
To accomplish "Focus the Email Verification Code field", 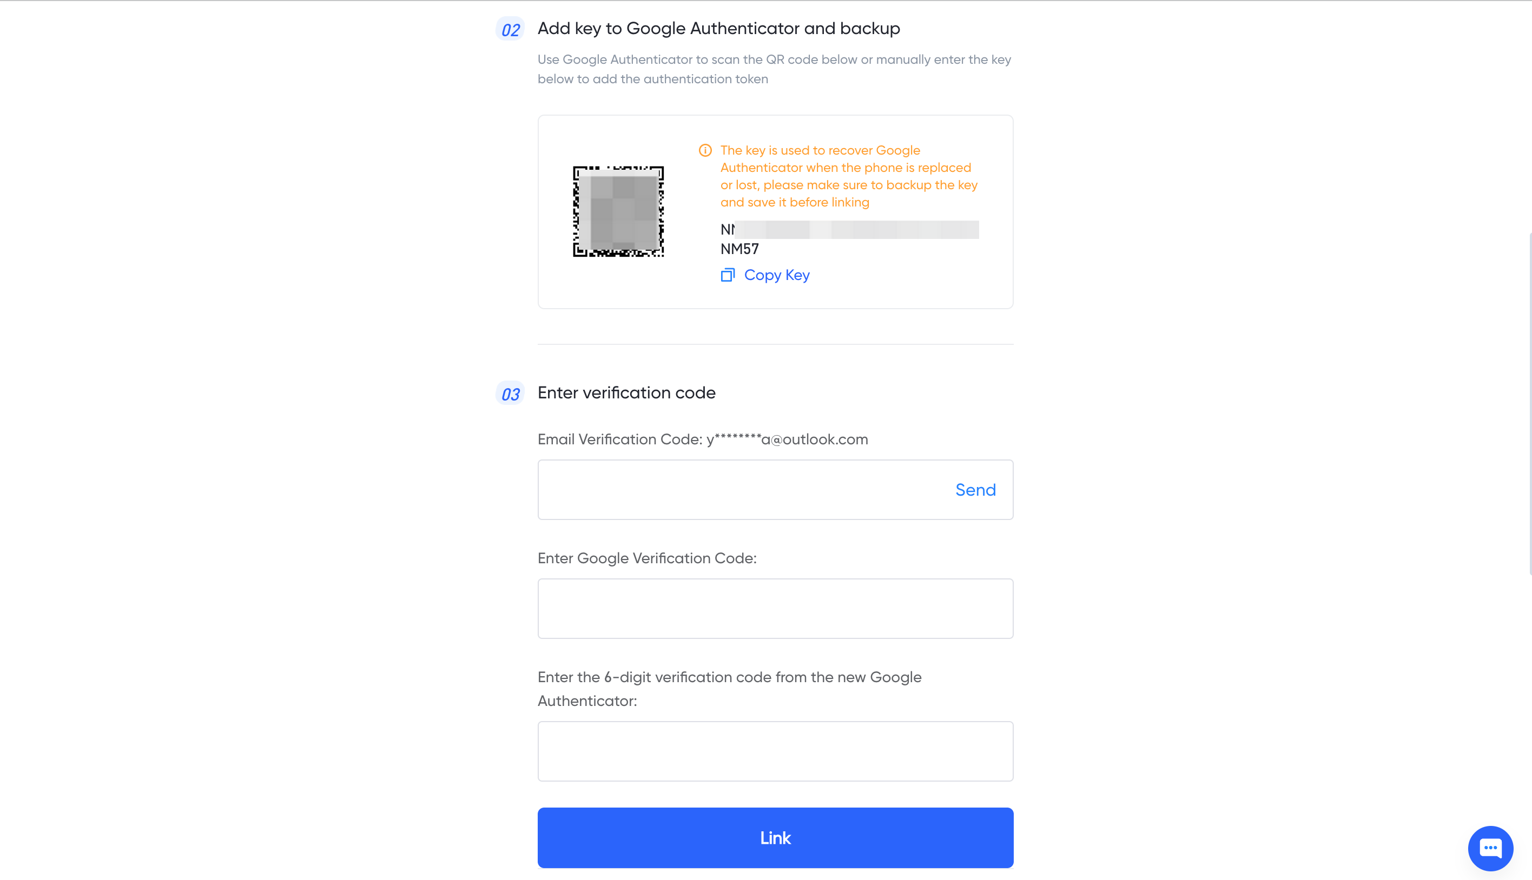I will pos(775,490).
